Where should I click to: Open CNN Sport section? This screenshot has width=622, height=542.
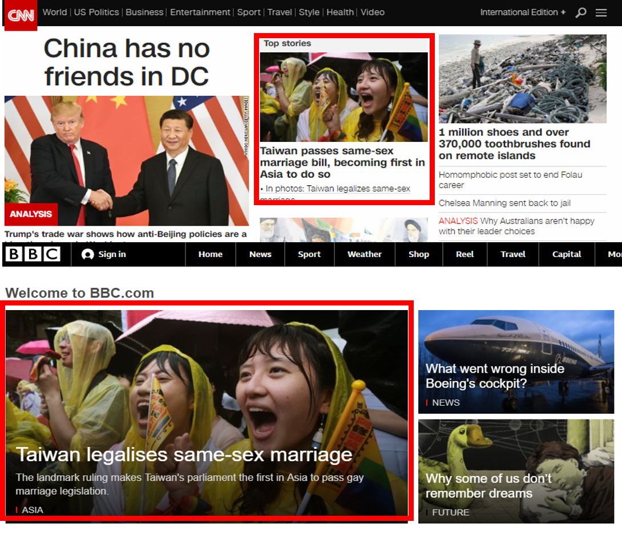coord(249,13)
